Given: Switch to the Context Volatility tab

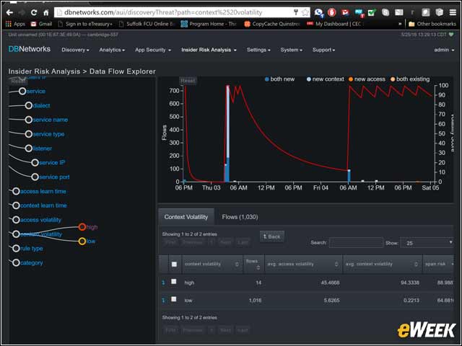Looking at the screenshot, I should click(x=186, y=217).
